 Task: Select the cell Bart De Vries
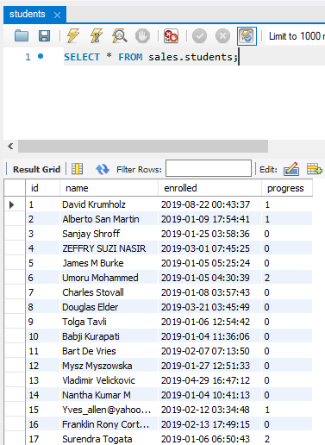[x=109, y=351]
